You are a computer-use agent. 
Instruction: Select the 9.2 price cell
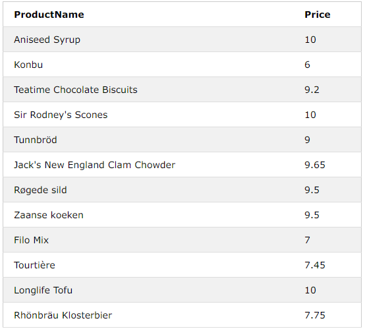[x=312, y=90]
